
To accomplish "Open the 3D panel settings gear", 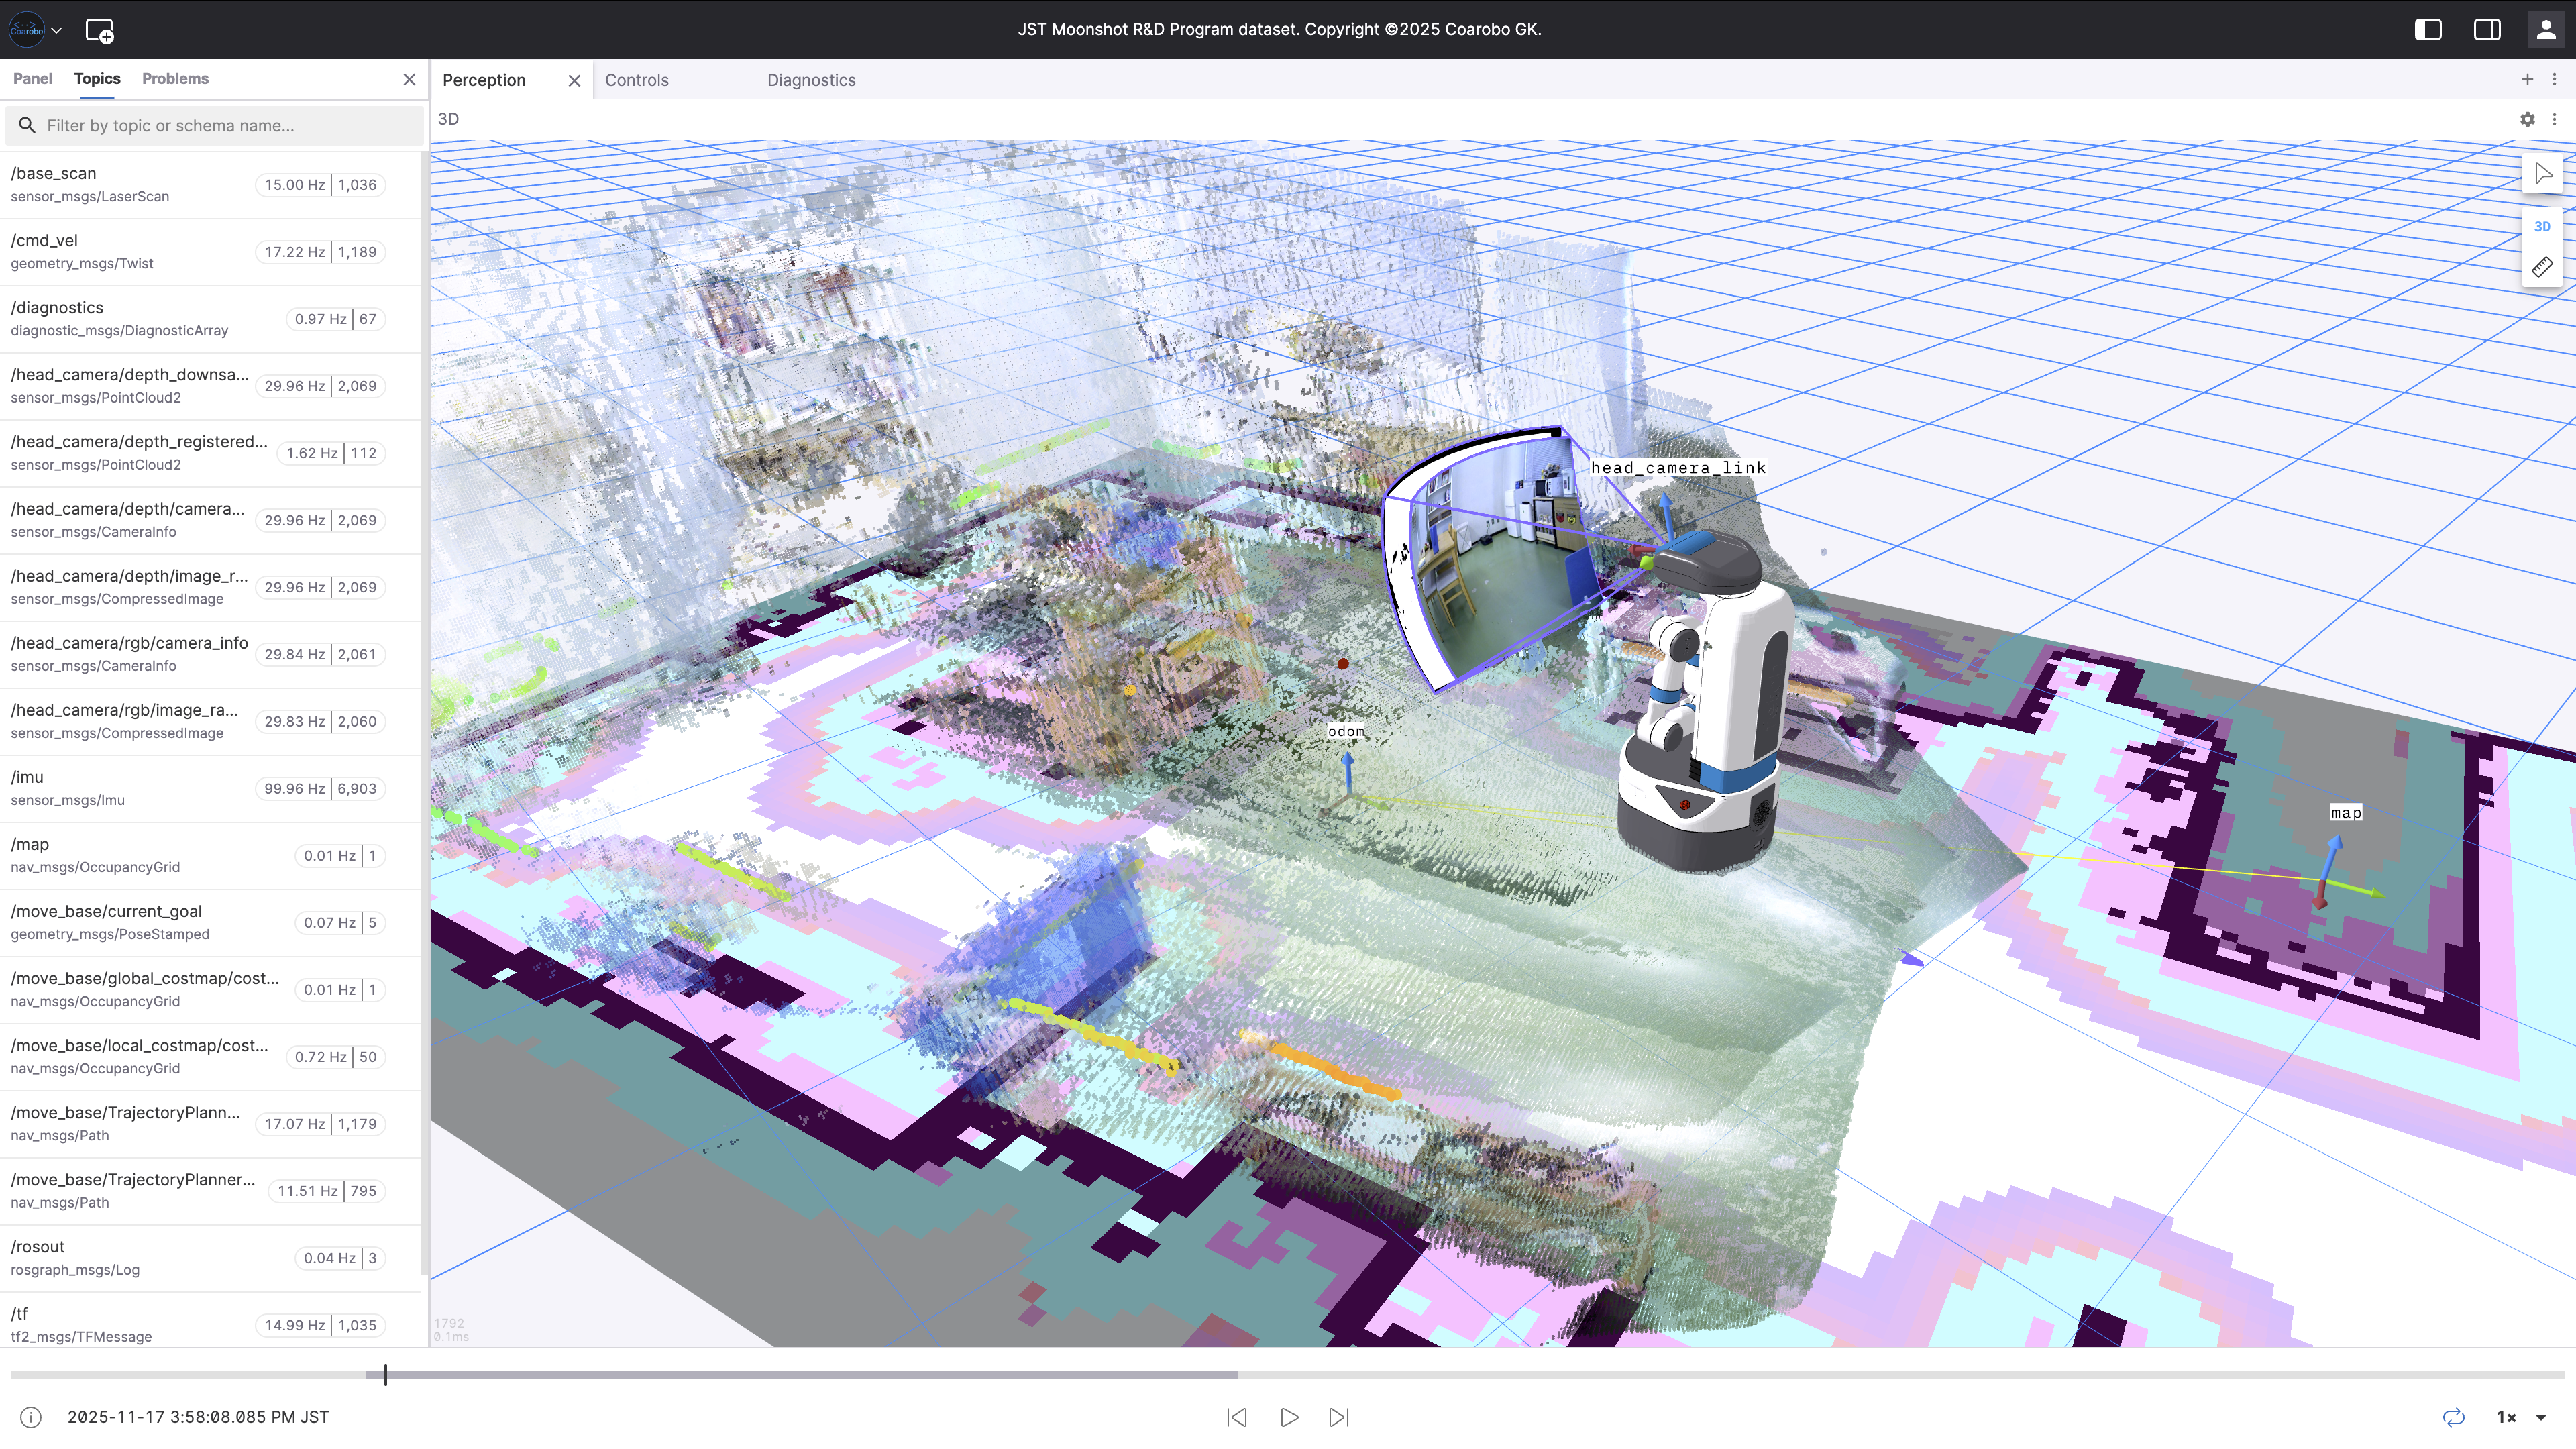I will [x=2527, y=119].
